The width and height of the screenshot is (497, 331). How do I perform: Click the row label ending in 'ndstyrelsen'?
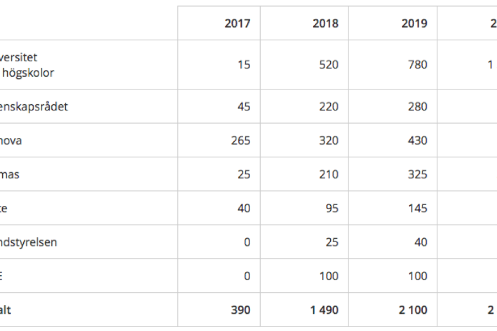[29, 242]
